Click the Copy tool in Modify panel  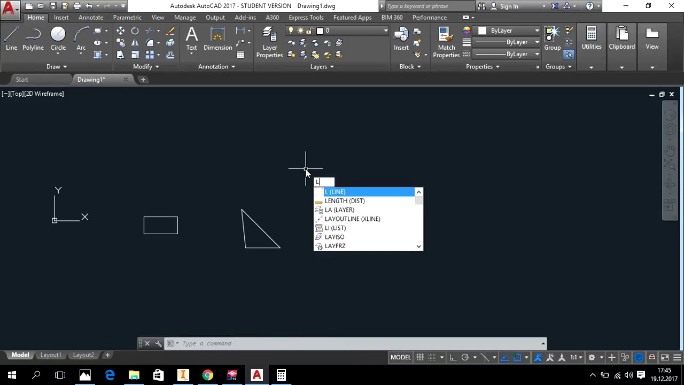121,43
